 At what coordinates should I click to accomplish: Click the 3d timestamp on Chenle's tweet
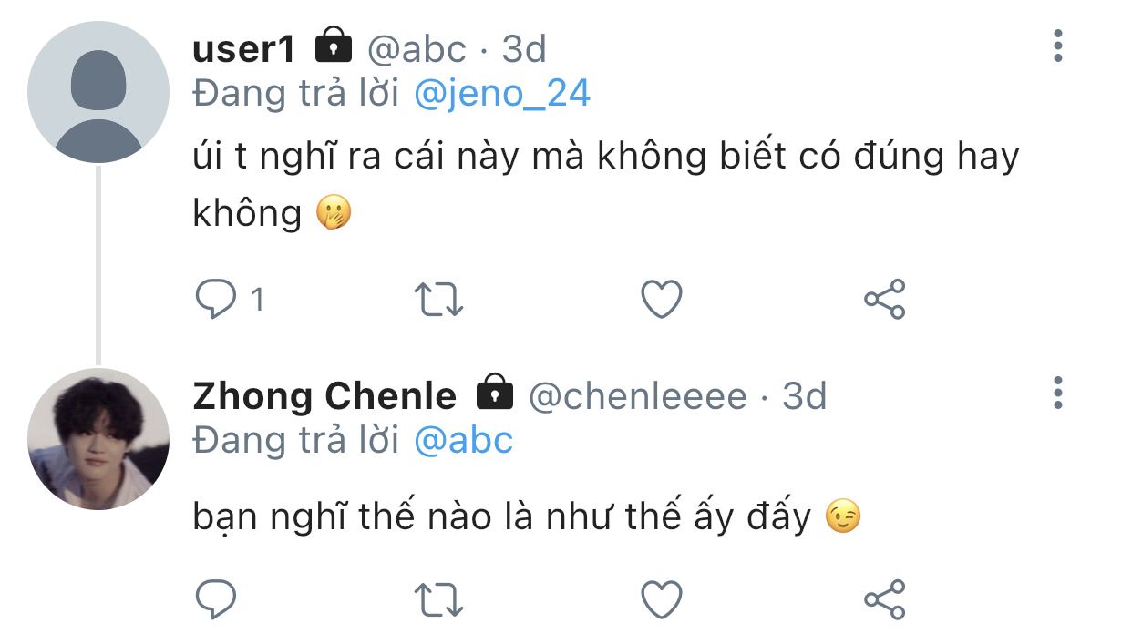click(x=805, y=396)
